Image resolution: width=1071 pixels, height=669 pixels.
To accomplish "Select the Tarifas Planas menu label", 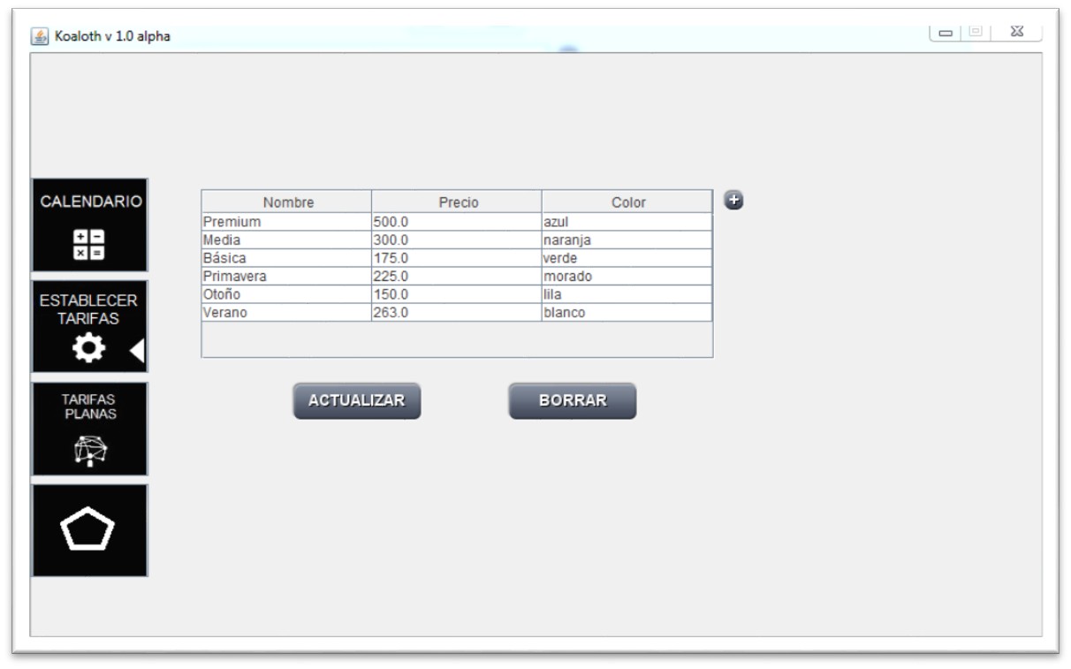I will click(88, 407).
